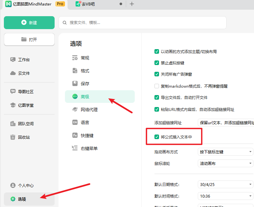The height and width of the screenshot is (207, 254).
Task: Select 格式 options category
Action: 100,71
